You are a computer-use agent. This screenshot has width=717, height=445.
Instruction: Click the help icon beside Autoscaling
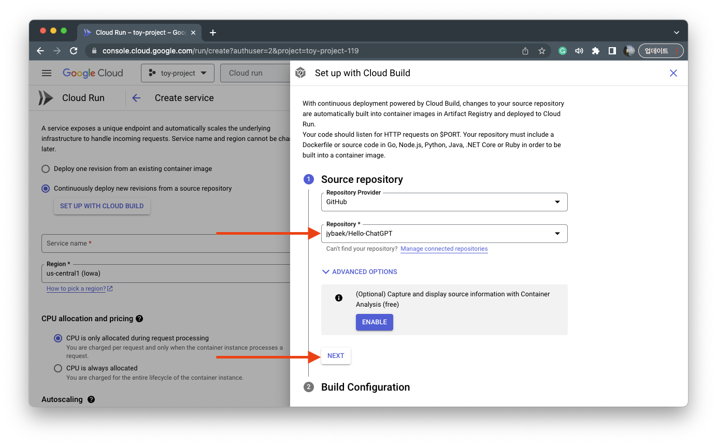(x=91, y=400)
